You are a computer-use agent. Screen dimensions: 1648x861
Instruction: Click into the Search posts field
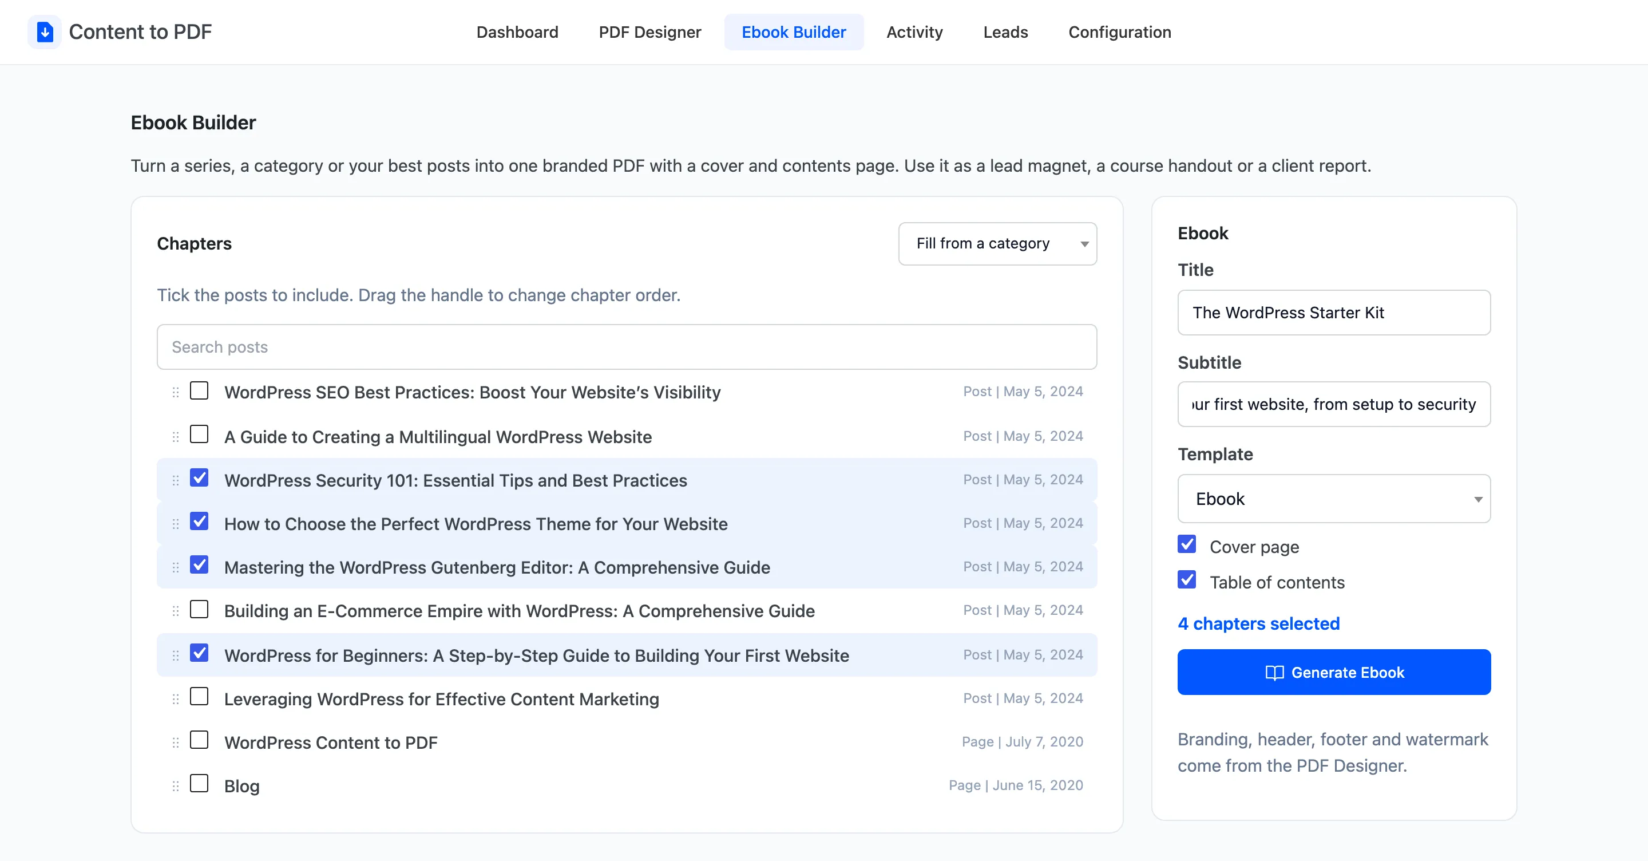pos(627,347)
